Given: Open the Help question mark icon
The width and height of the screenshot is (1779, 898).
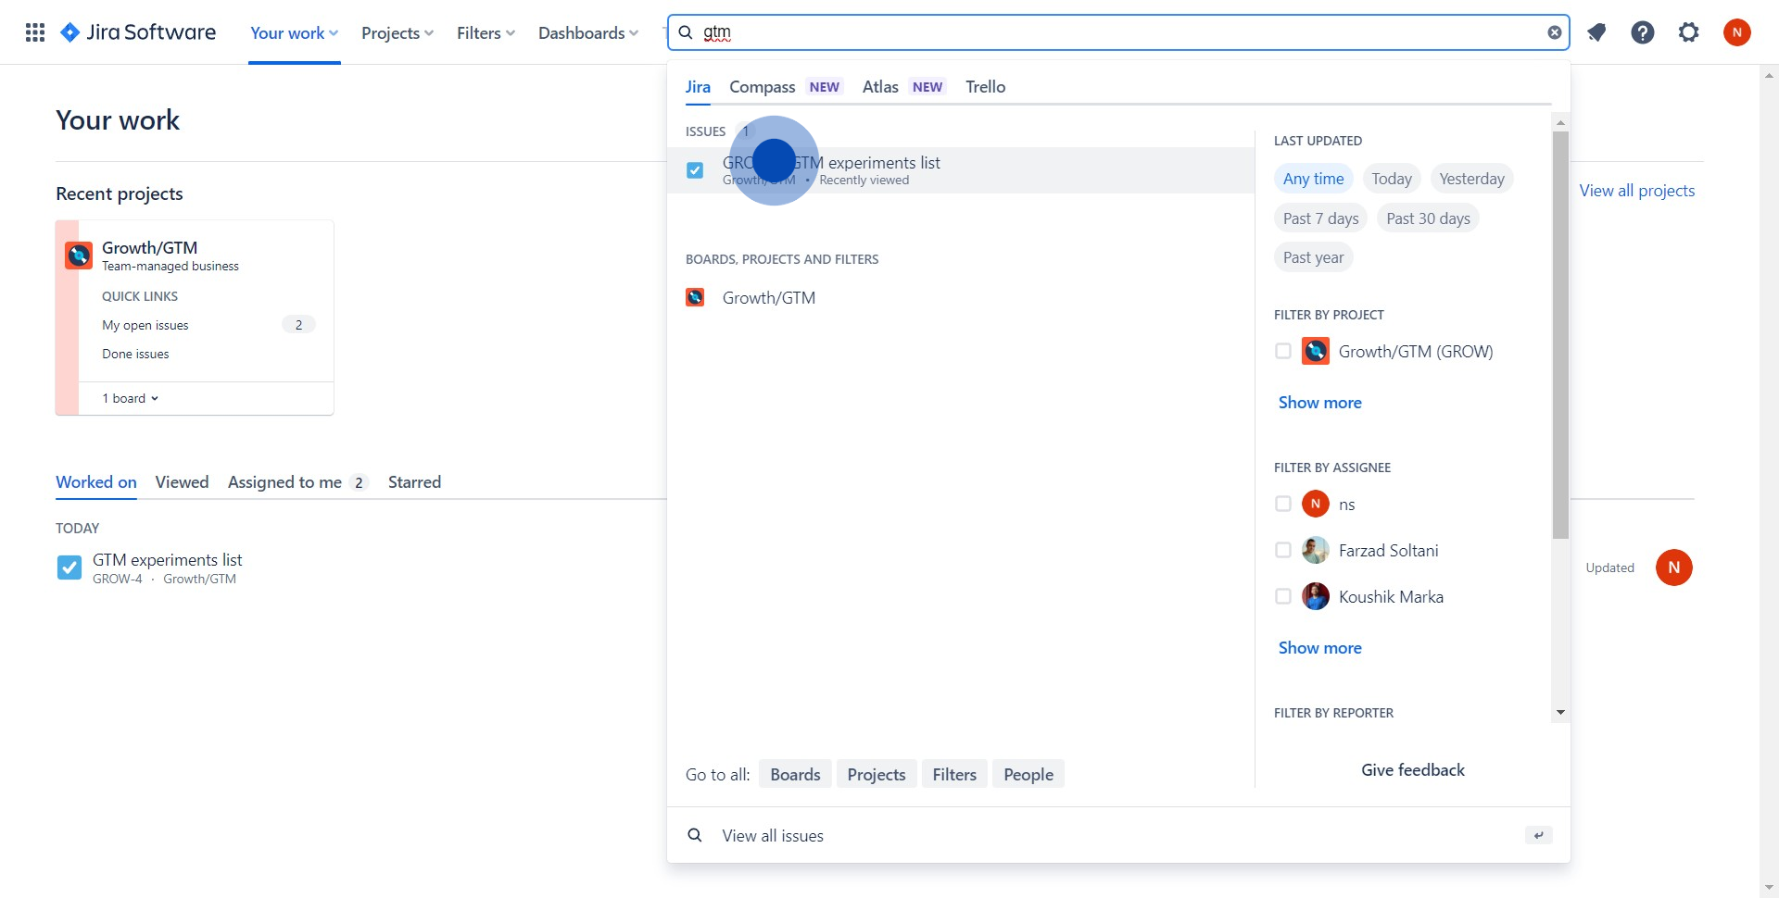Looking at the screenshot, I should (x=1643, y=32).
